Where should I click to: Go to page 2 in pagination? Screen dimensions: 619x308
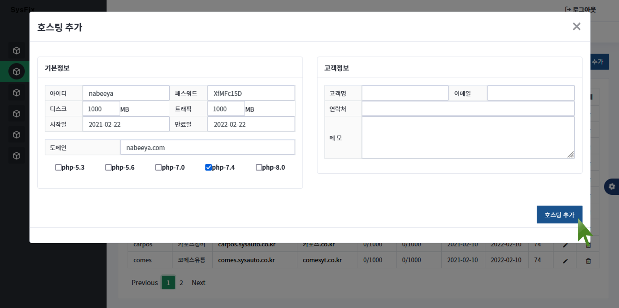(181, 283)
